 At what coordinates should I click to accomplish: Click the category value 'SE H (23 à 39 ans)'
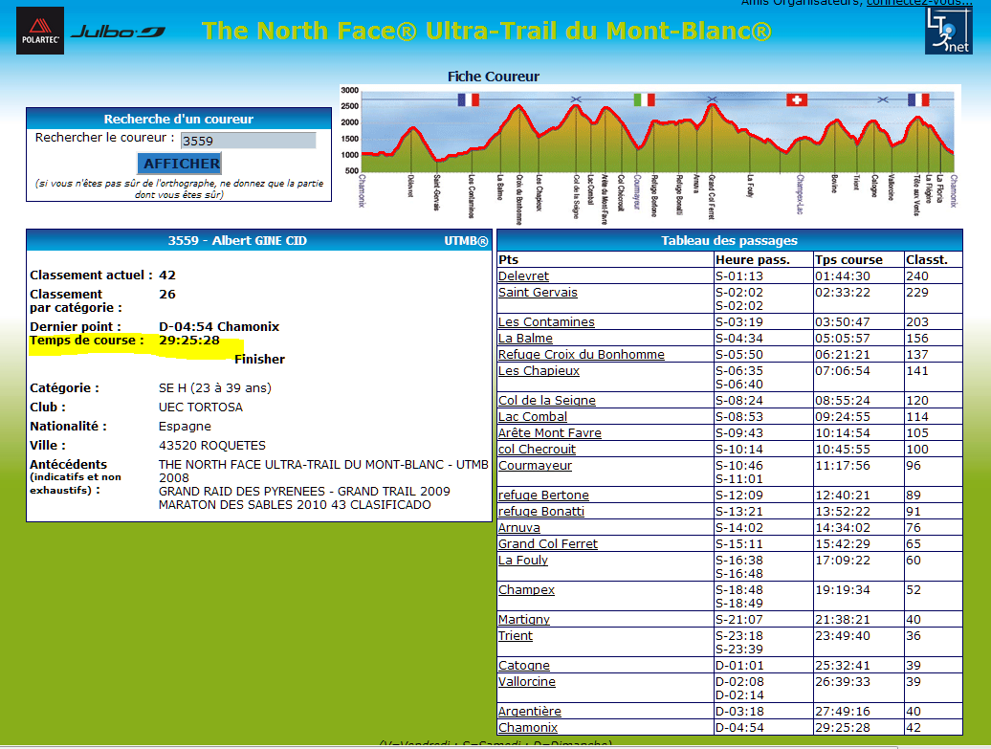coord(215,388)
